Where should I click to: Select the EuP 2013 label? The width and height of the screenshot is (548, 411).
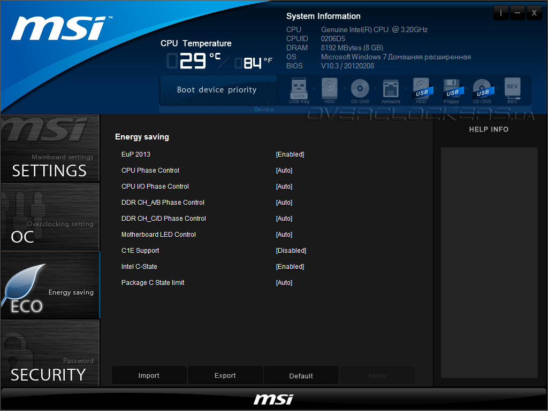point(136,154)
